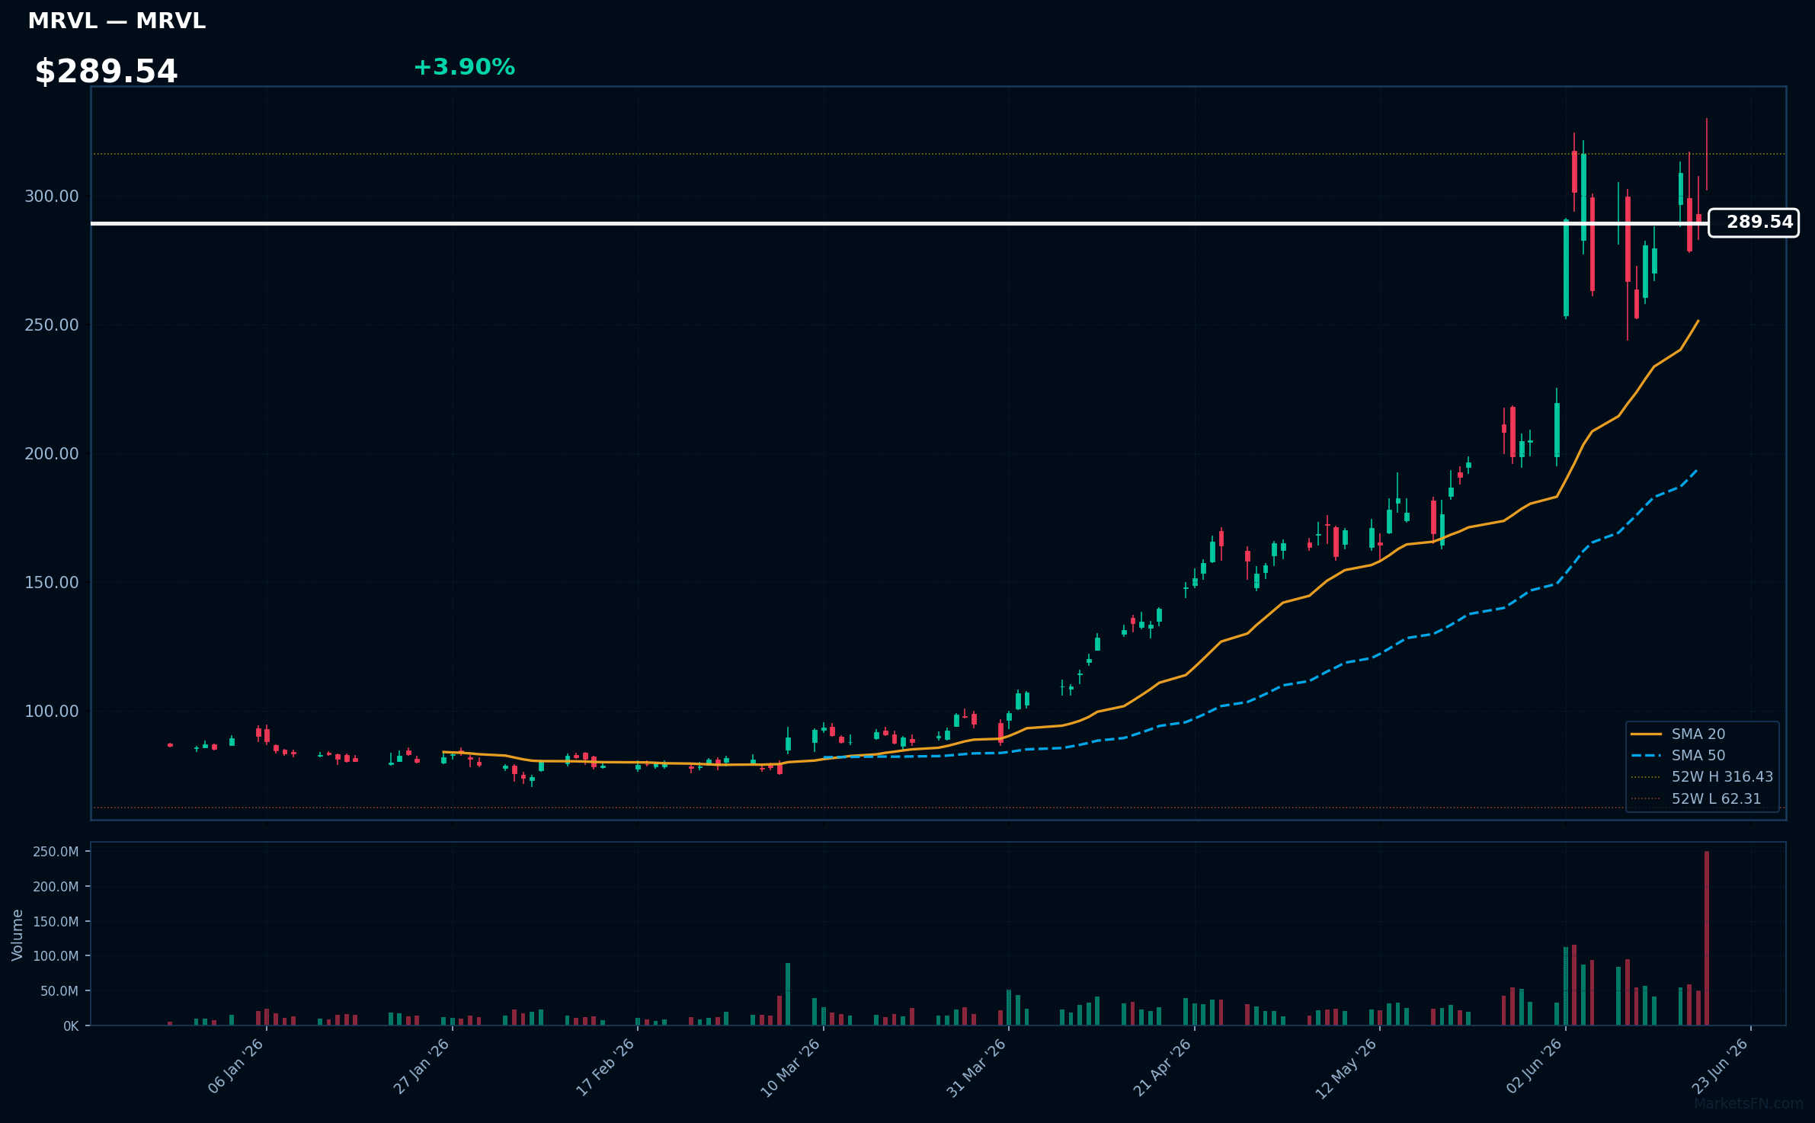Click the 100.00 price axis label
The width and height of the screenshot is (1815, 1123).
tap(52, 712)
